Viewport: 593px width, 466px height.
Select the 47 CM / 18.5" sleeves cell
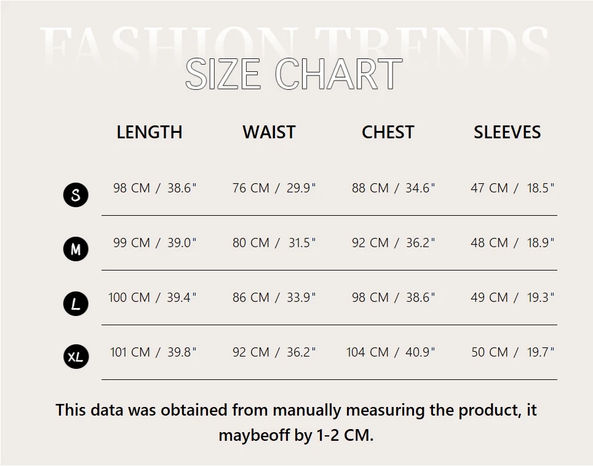point(512,188)
